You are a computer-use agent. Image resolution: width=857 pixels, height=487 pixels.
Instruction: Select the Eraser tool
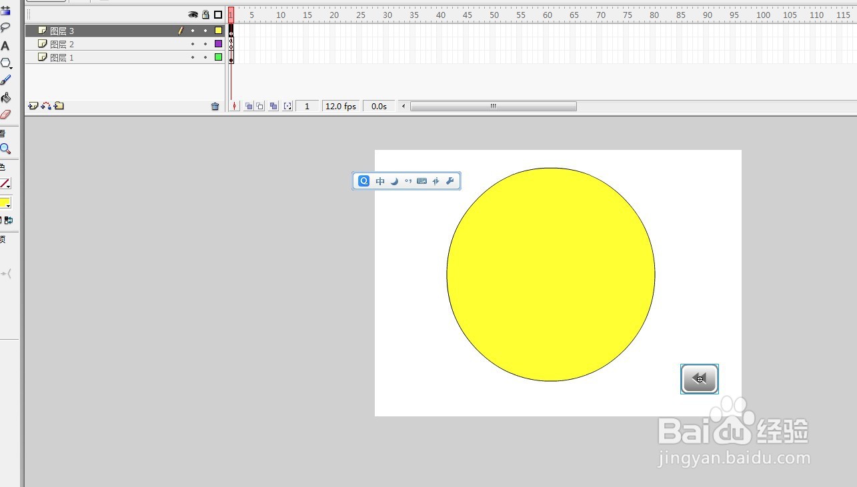5,114
